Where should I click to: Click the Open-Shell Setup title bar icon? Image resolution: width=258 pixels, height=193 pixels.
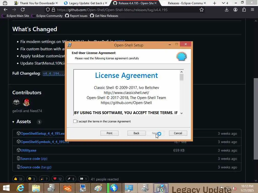pyautogui.click(x=70, y=45)
